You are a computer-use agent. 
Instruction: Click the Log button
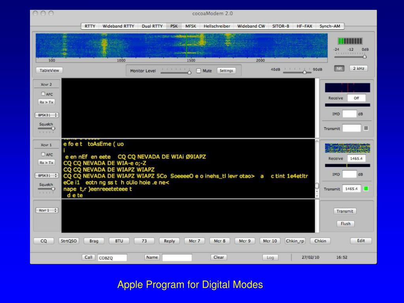point(270,257)
